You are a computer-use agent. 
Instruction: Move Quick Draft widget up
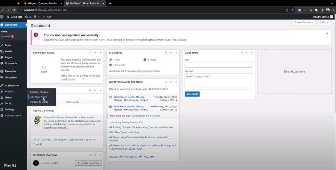pyautogui.click(x=242, y=53)
